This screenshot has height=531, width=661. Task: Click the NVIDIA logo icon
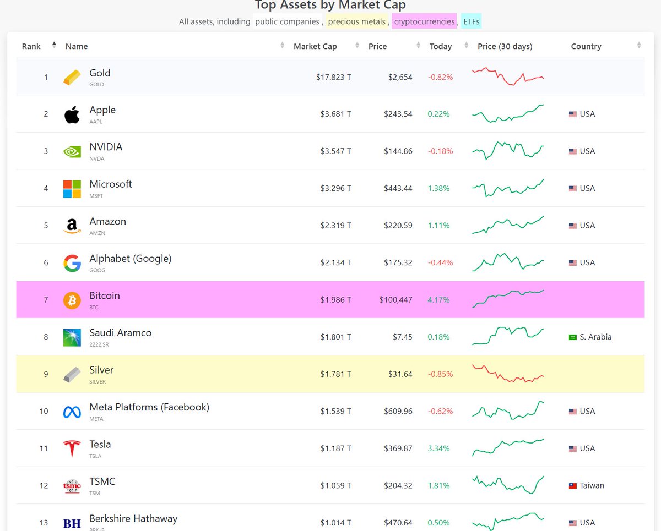coord(72,151)
